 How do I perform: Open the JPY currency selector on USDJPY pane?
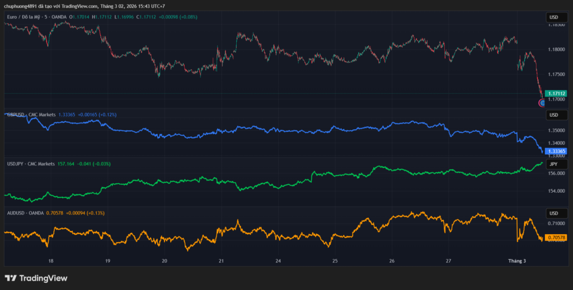[x=553, y=164]
